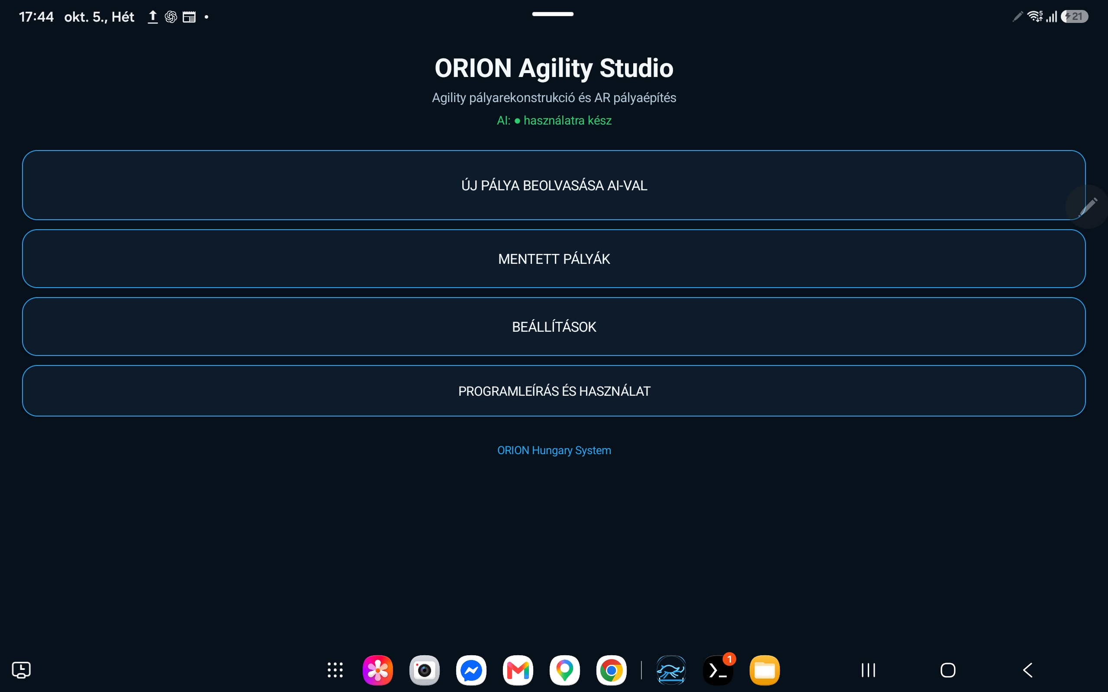Tap the Recents navigation button
Image resolution: width=1108 pixels, height=692 pixels.
point(868,670)
